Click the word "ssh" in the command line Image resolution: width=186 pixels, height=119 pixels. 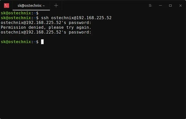pyautogui.click(x=45, y=18)
